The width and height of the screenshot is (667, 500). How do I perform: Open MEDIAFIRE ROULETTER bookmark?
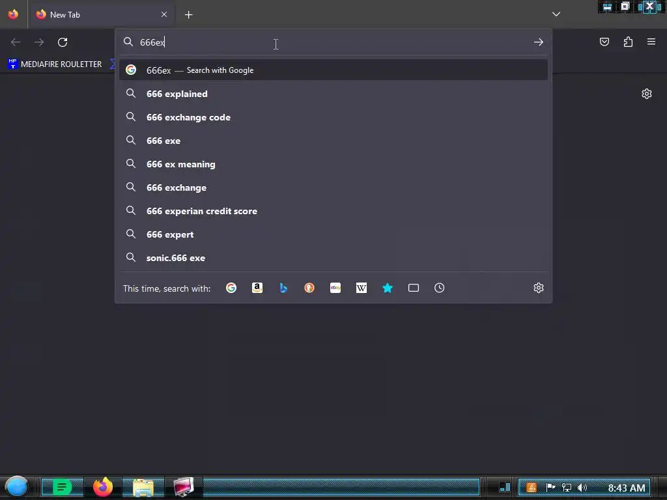click(55, 64)
